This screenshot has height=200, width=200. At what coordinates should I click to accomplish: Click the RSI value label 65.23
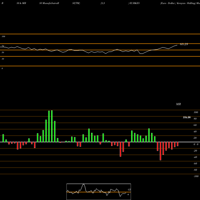[x=184, y=44]
